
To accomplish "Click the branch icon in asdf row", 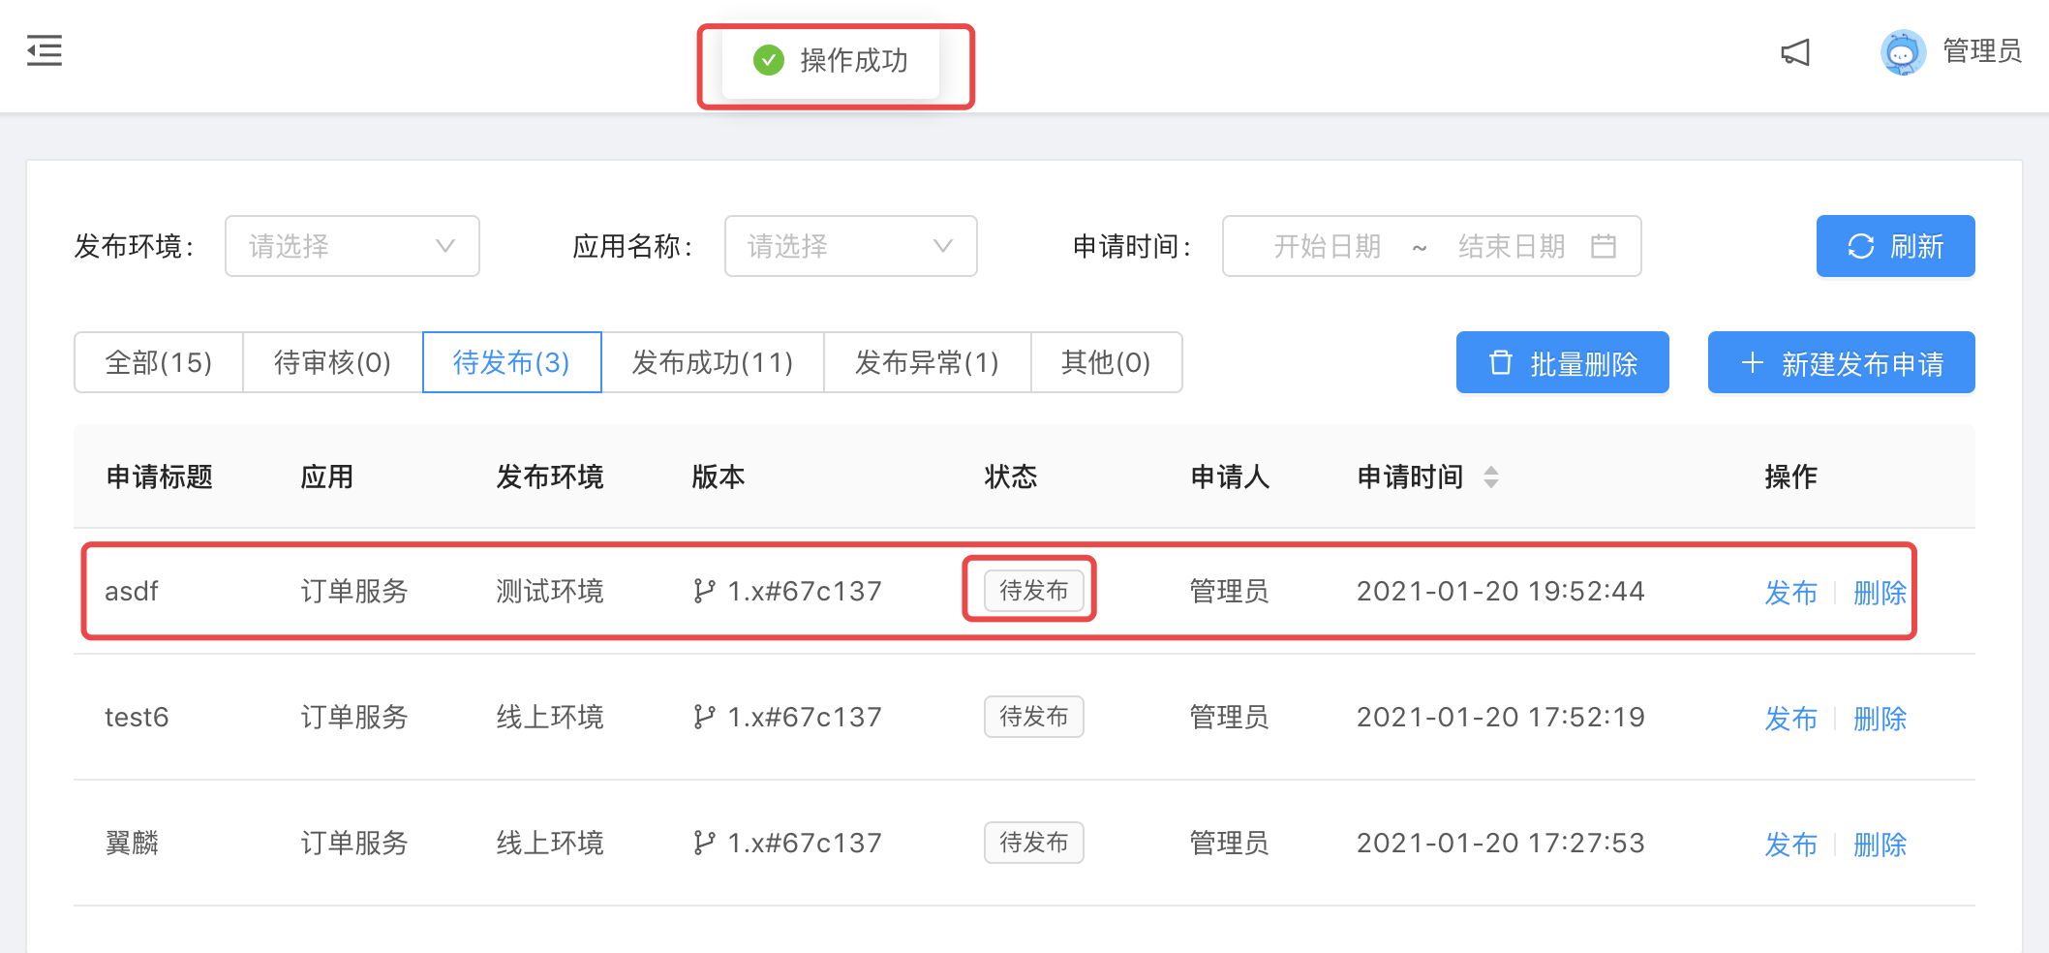I will pyautogui.click(x=704, y=591).
